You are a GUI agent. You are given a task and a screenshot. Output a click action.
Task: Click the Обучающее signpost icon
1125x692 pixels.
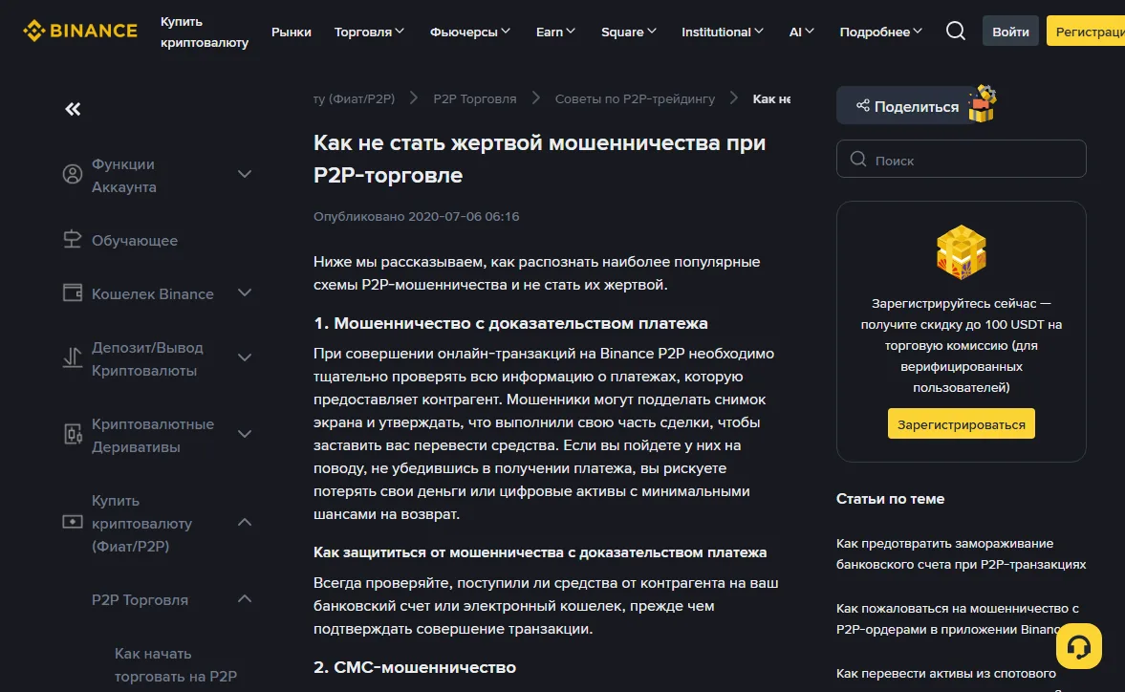(73, 239)
